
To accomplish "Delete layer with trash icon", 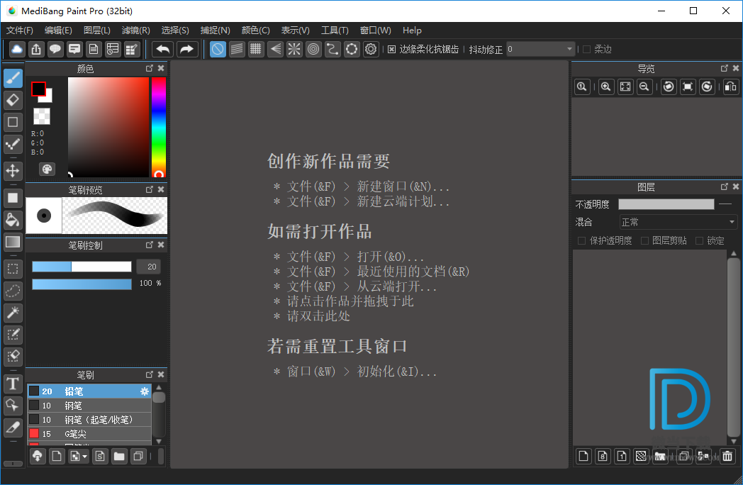I will click(727, 456).
